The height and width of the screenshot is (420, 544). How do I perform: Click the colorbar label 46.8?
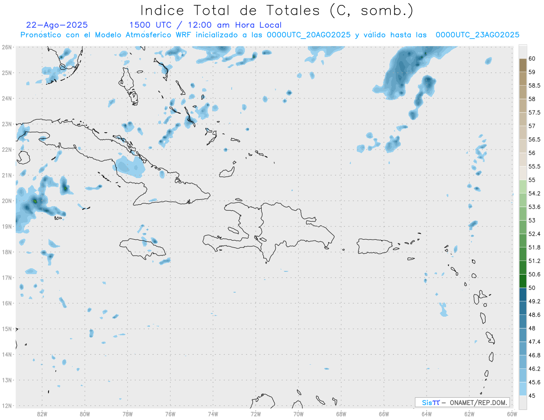pos(534,355)
